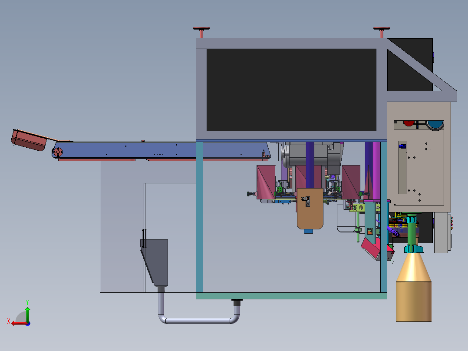Click the blue round gauge on control panel
The width and height of the screenshot is (468, 351).
click(435, 125)
